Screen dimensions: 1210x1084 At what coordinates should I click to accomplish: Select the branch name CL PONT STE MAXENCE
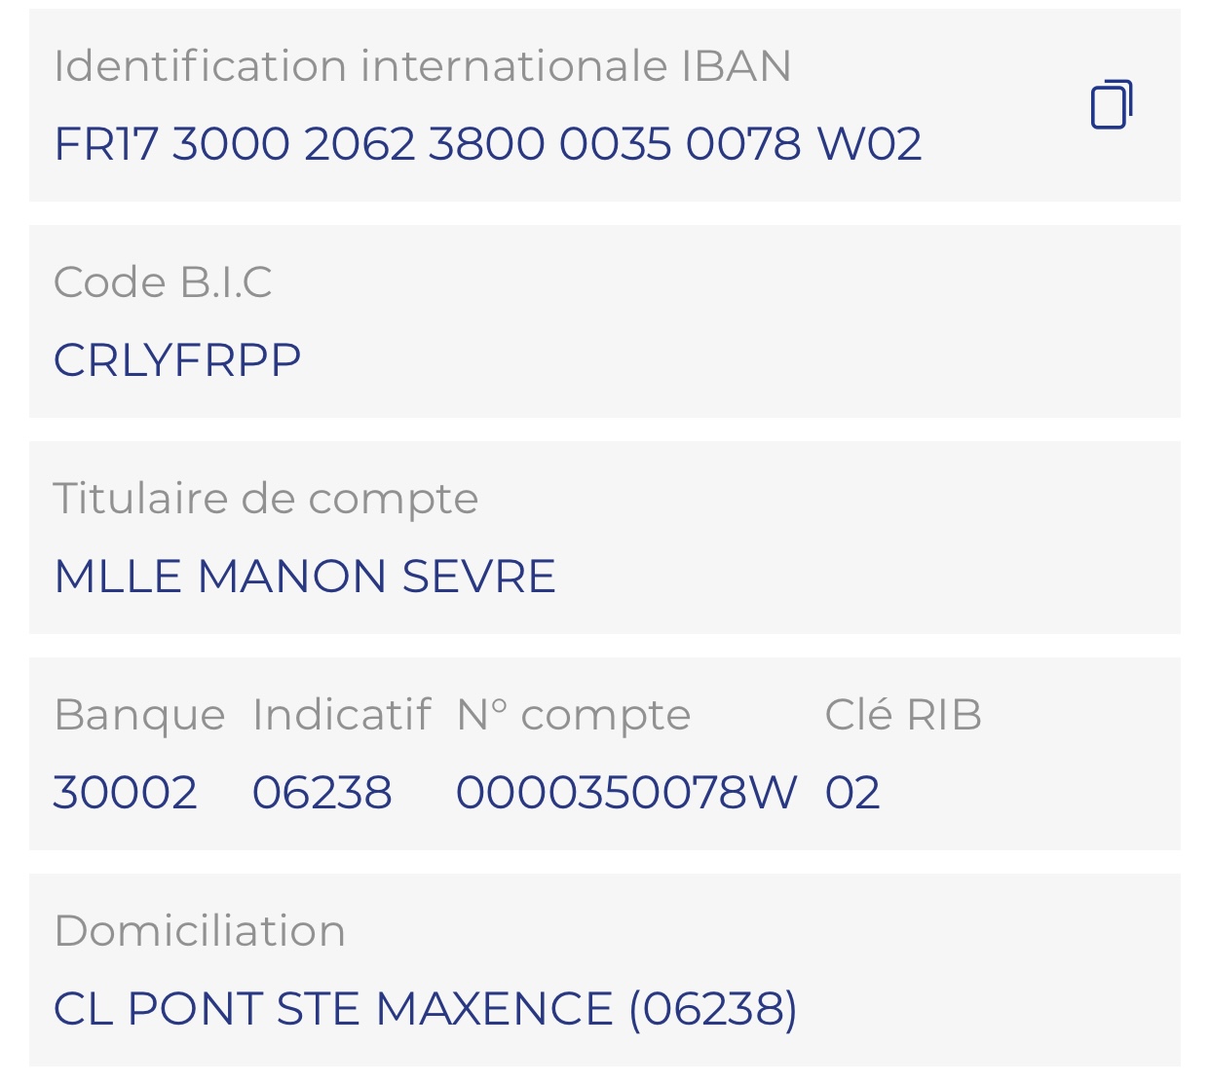coord(333,1008)
